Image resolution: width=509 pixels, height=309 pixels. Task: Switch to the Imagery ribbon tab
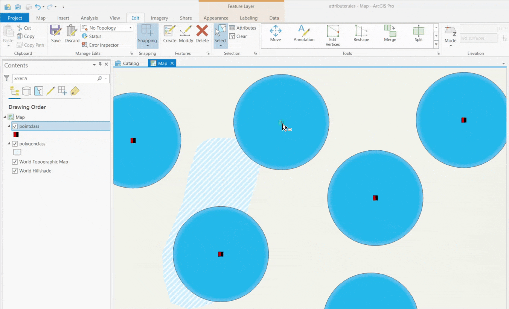(x=159, y=18)
